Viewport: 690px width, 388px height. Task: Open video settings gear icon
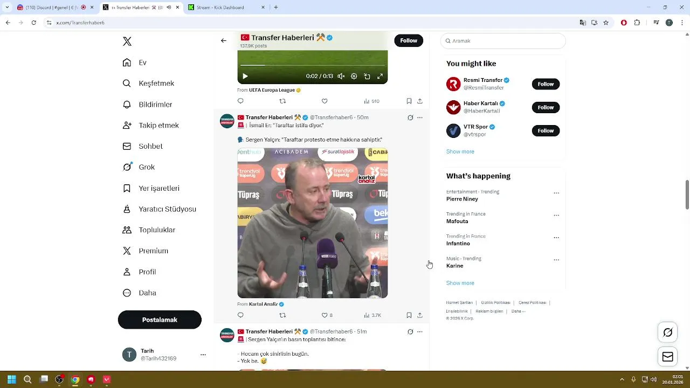pyautogui.click(x=354, y=77)
